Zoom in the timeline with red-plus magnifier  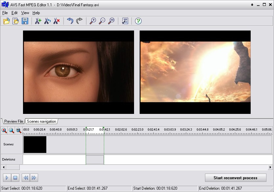pos(4,130)
